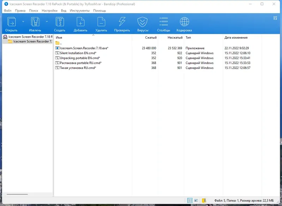Click date 15.11.2022 12:06:57 cell
Image resolution: width=282 pixels, height=206 pixels.
[237, 68]
